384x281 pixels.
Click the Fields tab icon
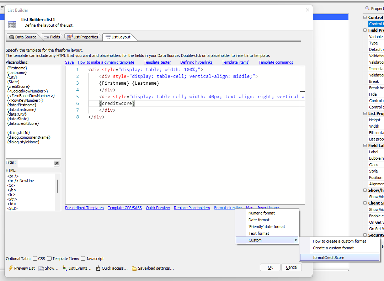point(47,37)
